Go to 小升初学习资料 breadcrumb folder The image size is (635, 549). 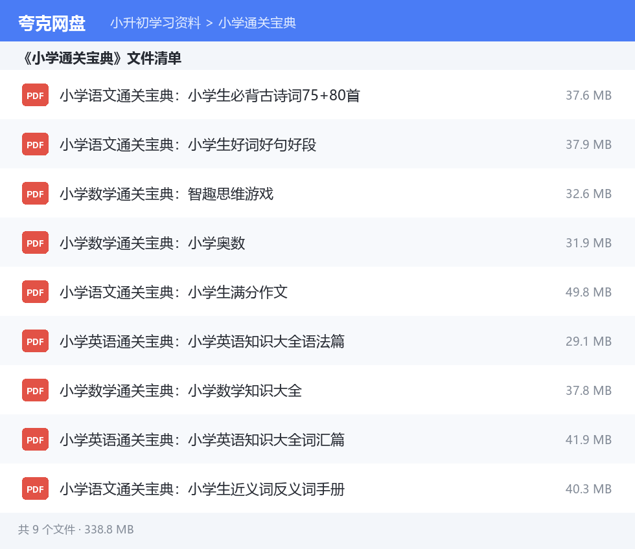156,23
